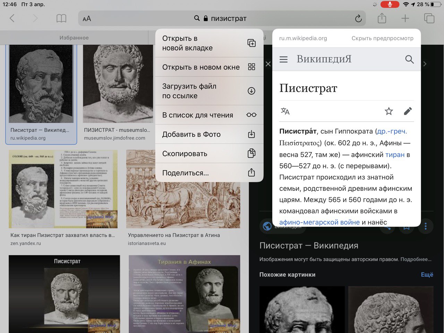
Task: Click the globe site icon
Action: coord(267,226)
